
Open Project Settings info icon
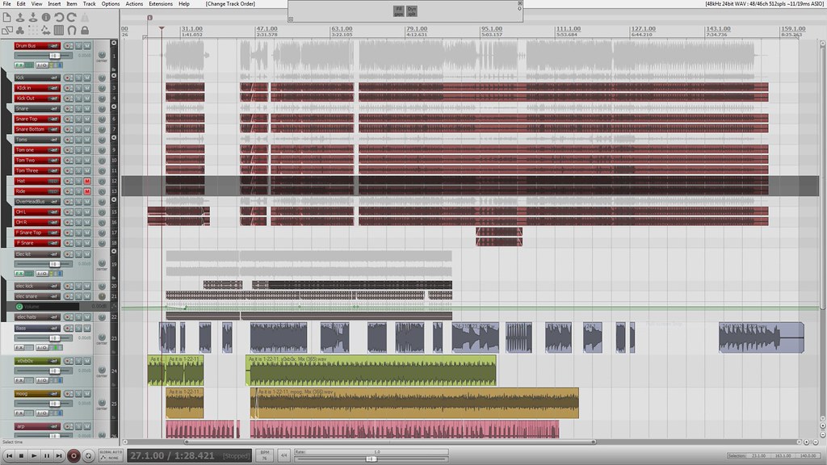(46, 17)
